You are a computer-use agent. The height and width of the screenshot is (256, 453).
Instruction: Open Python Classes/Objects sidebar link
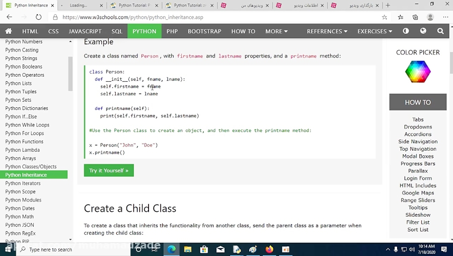pos(31,167)
